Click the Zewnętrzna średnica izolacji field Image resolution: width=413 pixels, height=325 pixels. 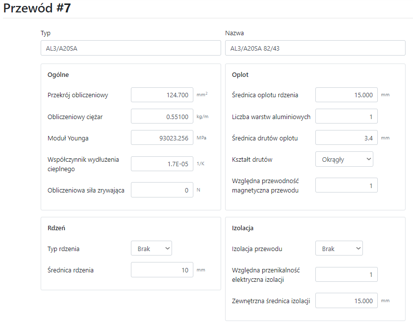pyautogui.click(x=346, y=301)
